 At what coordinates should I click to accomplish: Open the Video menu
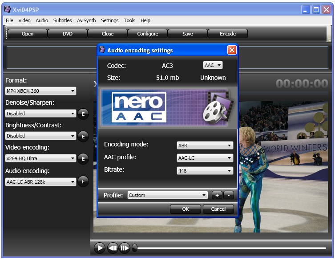pyautogui.click(x=24, y=20)
